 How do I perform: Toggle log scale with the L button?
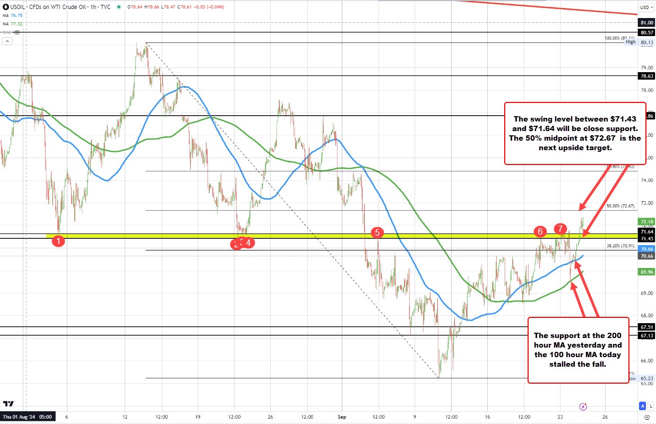650,406
